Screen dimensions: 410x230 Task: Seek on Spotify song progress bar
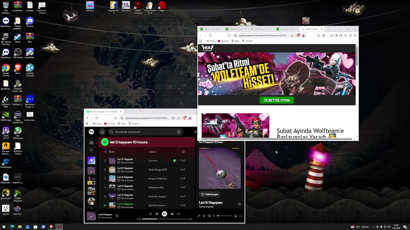pyautogui.click(x=164, y=219)
